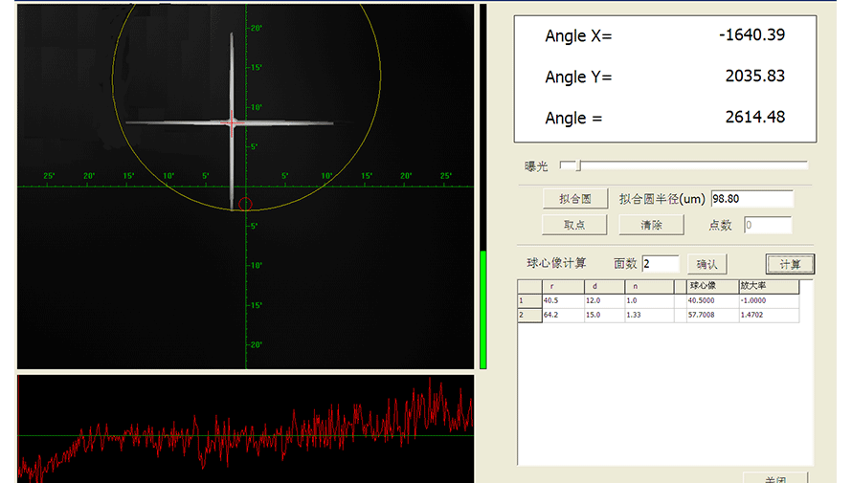Screen dimensions: 852x483
Task: Click the fit circle radius field 98.80
Action: pyautogui.click(x=752, y=199)
